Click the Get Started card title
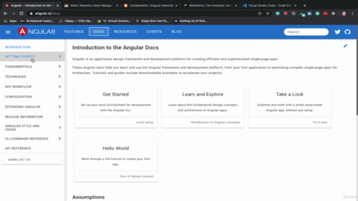This screenshot has height=201, width=358. pyautogui.click(x=116, y=94)
